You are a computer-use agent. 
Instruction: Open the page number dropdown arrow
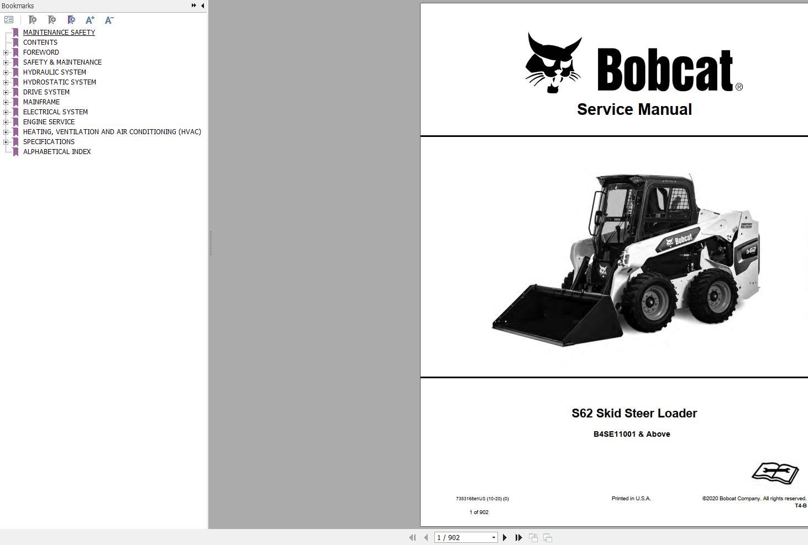click(494, 537)
